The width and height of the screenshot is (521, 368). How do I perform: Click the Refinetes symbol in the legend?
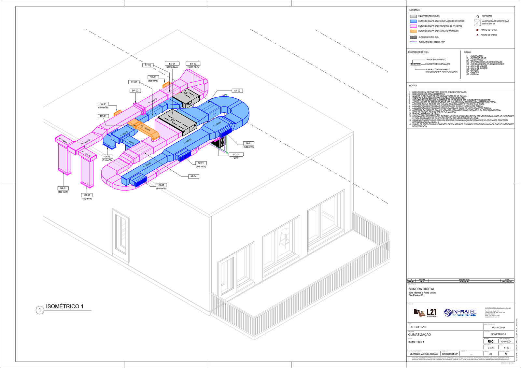coord(477,16)
